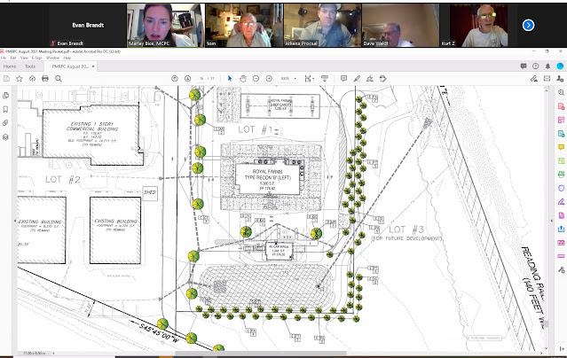
Task: Print the document
Action: point(45,78)
